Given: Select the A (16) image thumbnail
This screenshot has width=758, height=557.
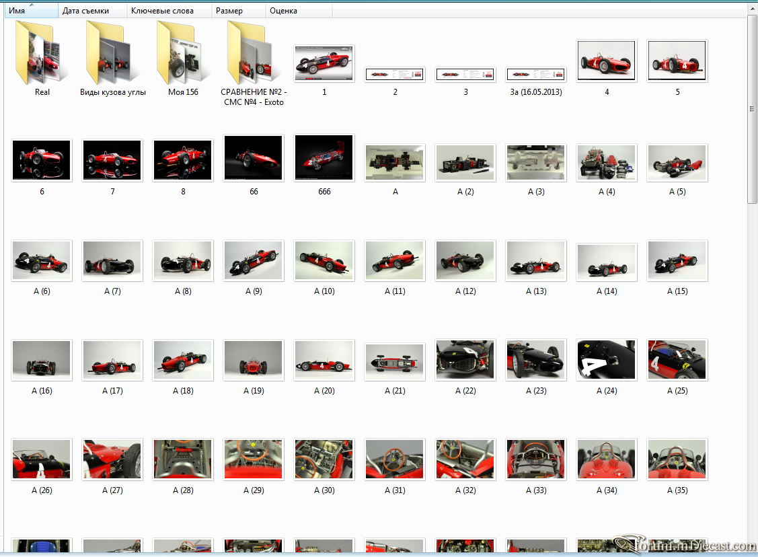Looking at the screenshot, I should coord(42,360).
